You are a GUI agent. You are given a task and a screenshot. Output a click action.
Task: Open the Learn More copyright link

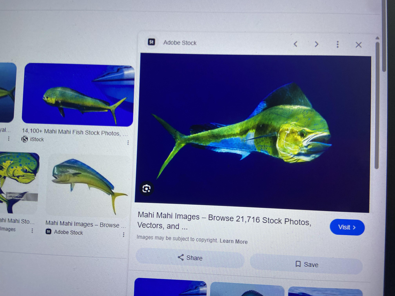pyautogui.click(x=234, y=241)
